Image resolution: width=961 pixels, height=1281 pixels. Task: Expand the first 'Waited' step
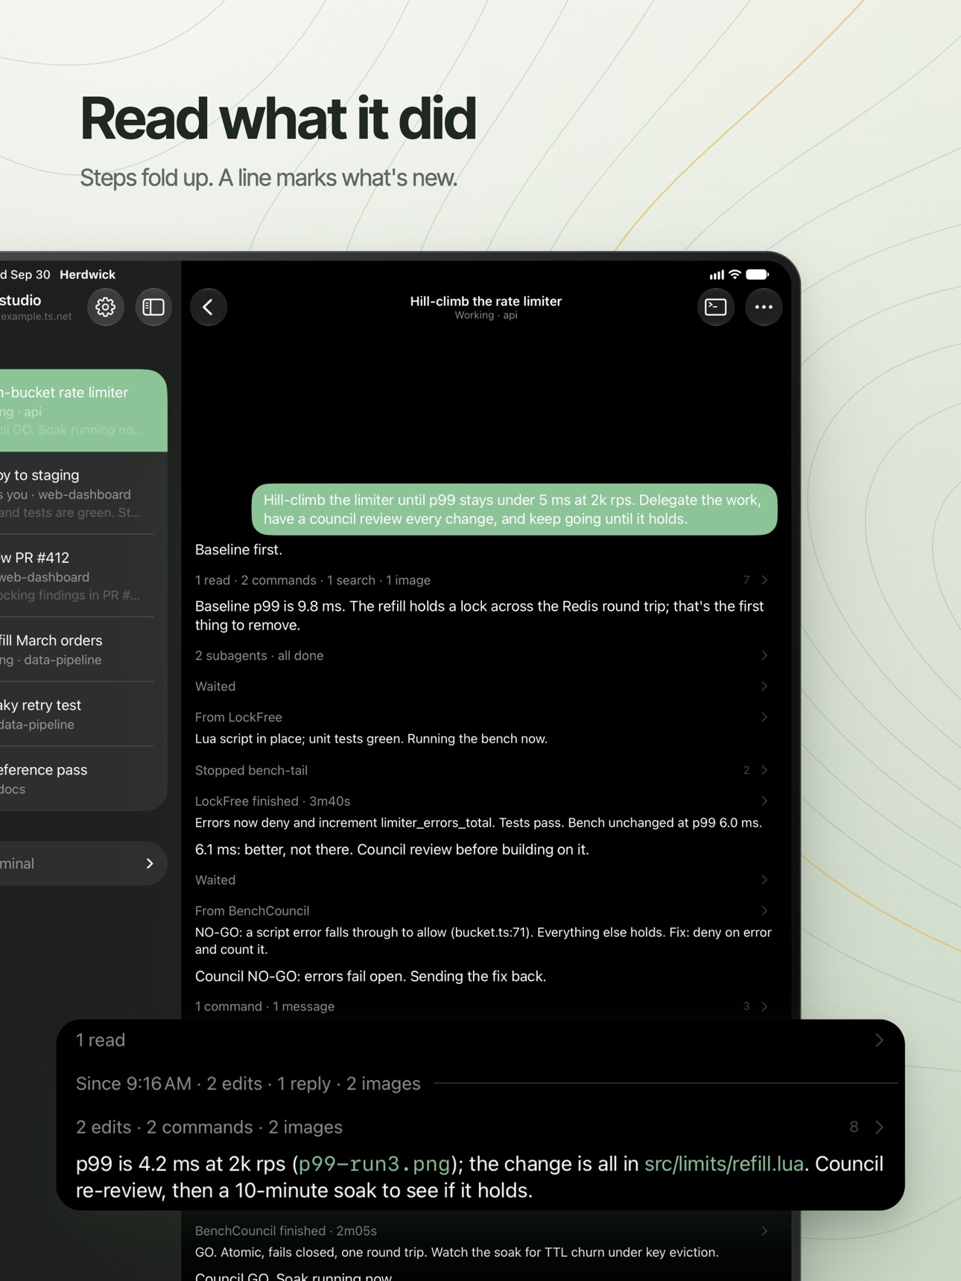(482, 687)
